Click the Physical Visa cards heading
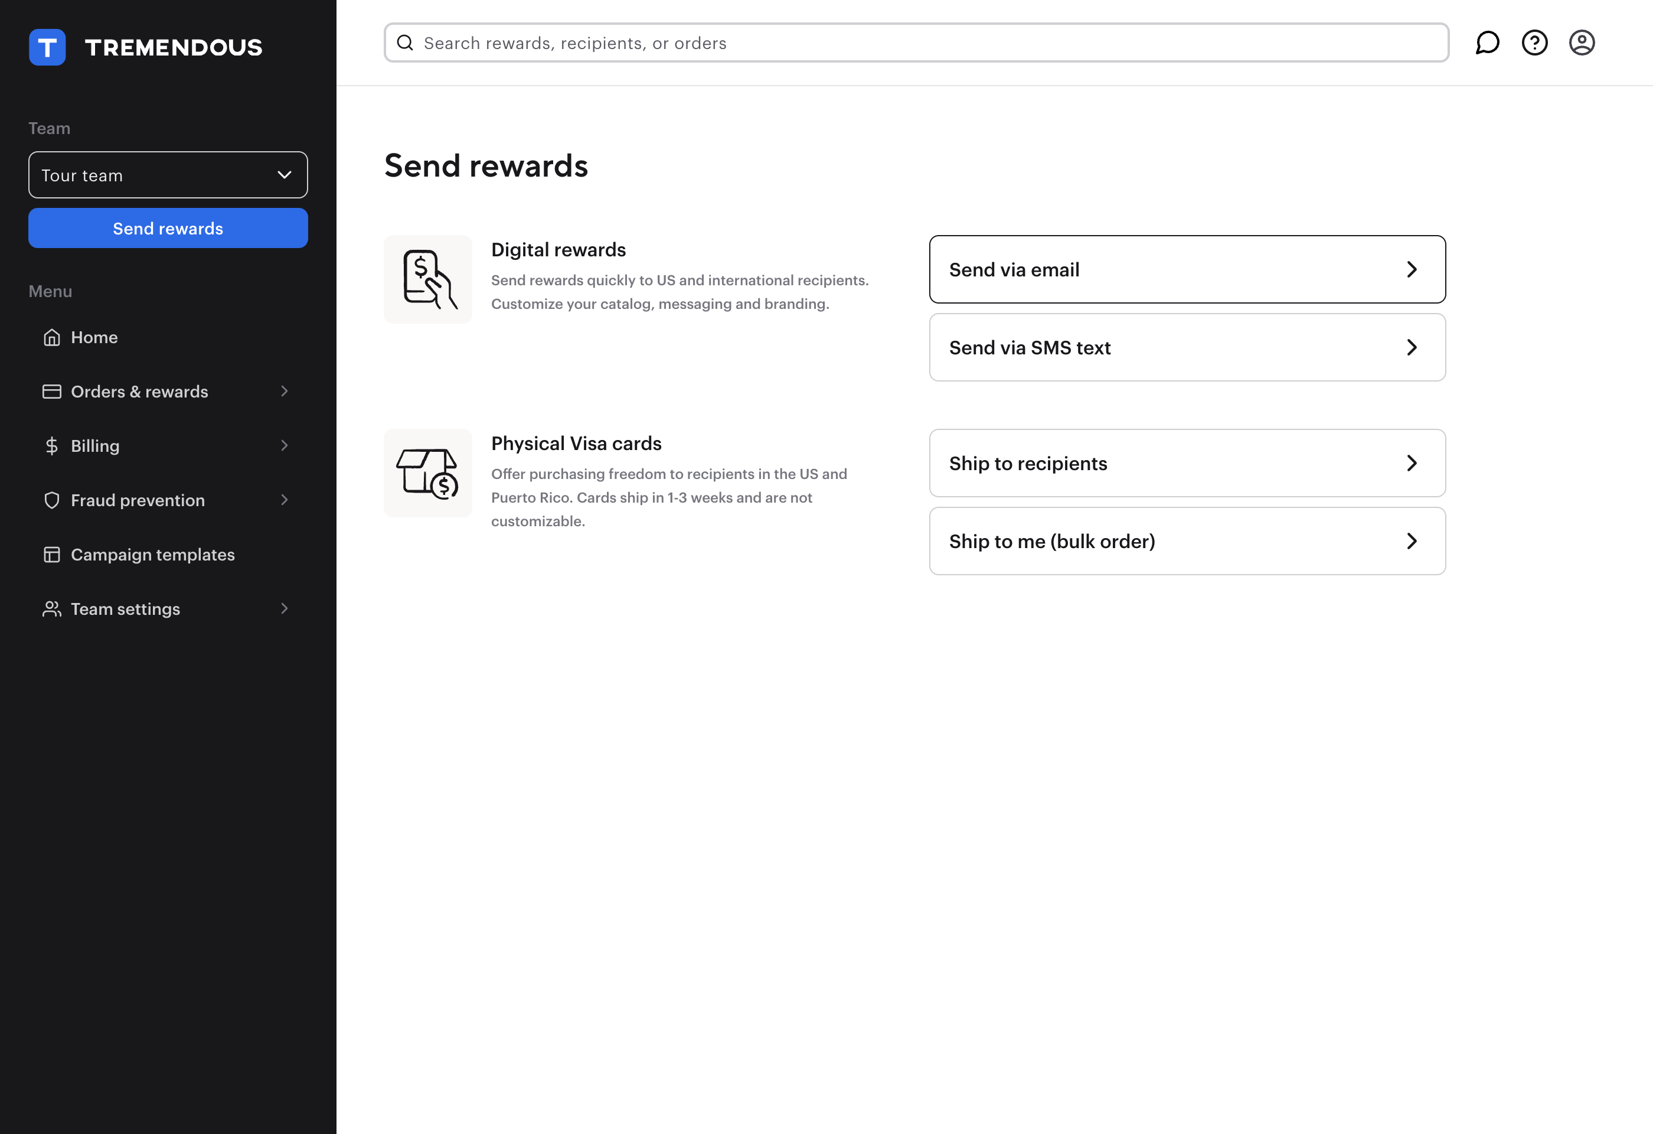 pos(576,443)
